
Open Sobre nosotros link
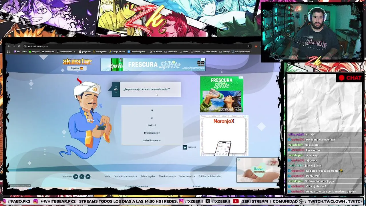click(x=187, y=176)
